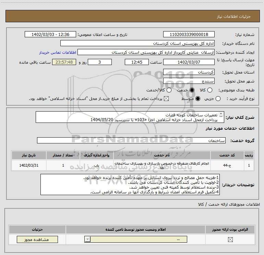Click the need number field 1102003339000018

pyautogui.click(x=189, y=34)
